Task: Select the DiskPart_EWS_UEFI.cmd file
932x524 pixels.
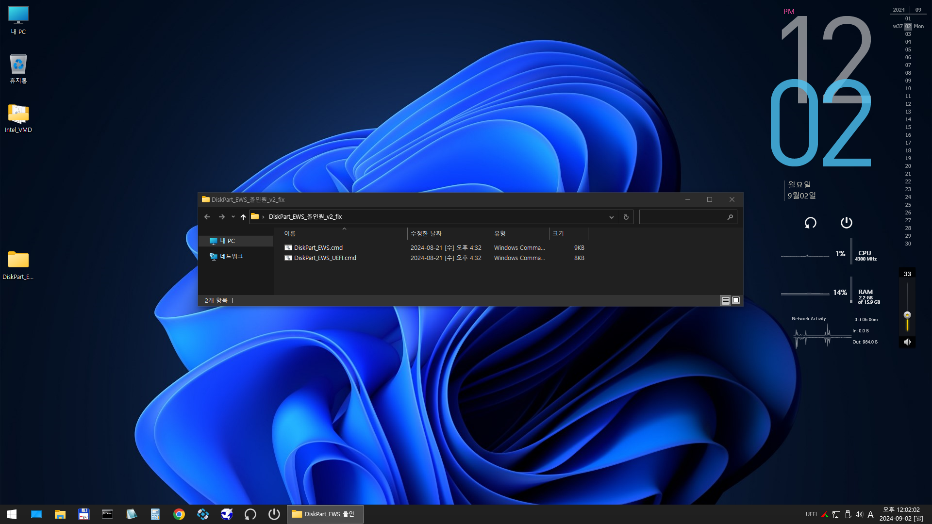Action: coord(325,258)
